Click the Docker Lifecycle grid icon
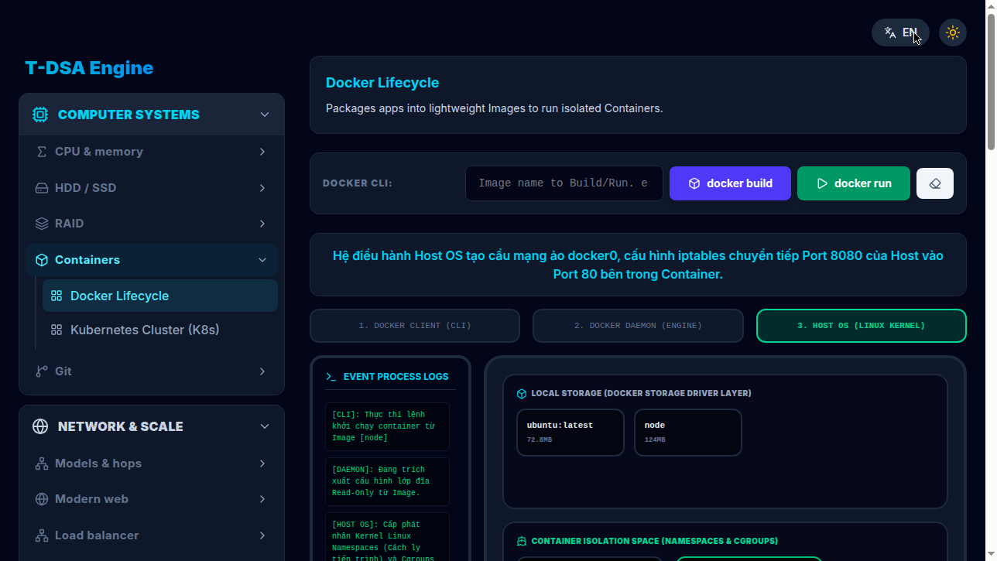 [57, 296]
